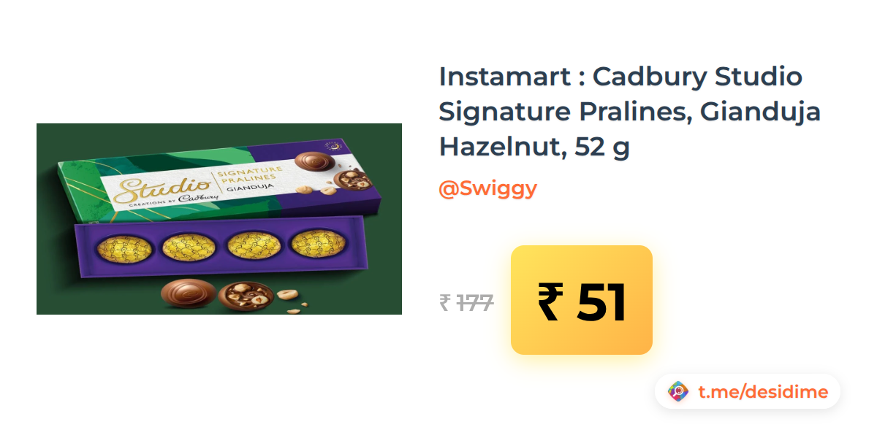
Task: Click the desidime logo icon
Action: tap(678, 392)
